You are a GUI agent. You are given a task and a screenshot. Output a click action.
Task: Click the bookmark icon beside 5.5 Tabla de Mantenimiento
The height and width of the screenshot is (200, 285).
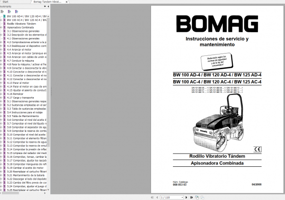4,116
